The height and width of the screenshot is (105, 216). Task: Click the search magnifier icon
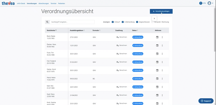[47, 22]
